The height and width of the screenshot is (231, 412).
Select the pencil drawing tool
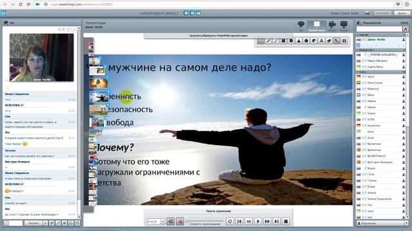pyautogui.click(x=268, y=41)
